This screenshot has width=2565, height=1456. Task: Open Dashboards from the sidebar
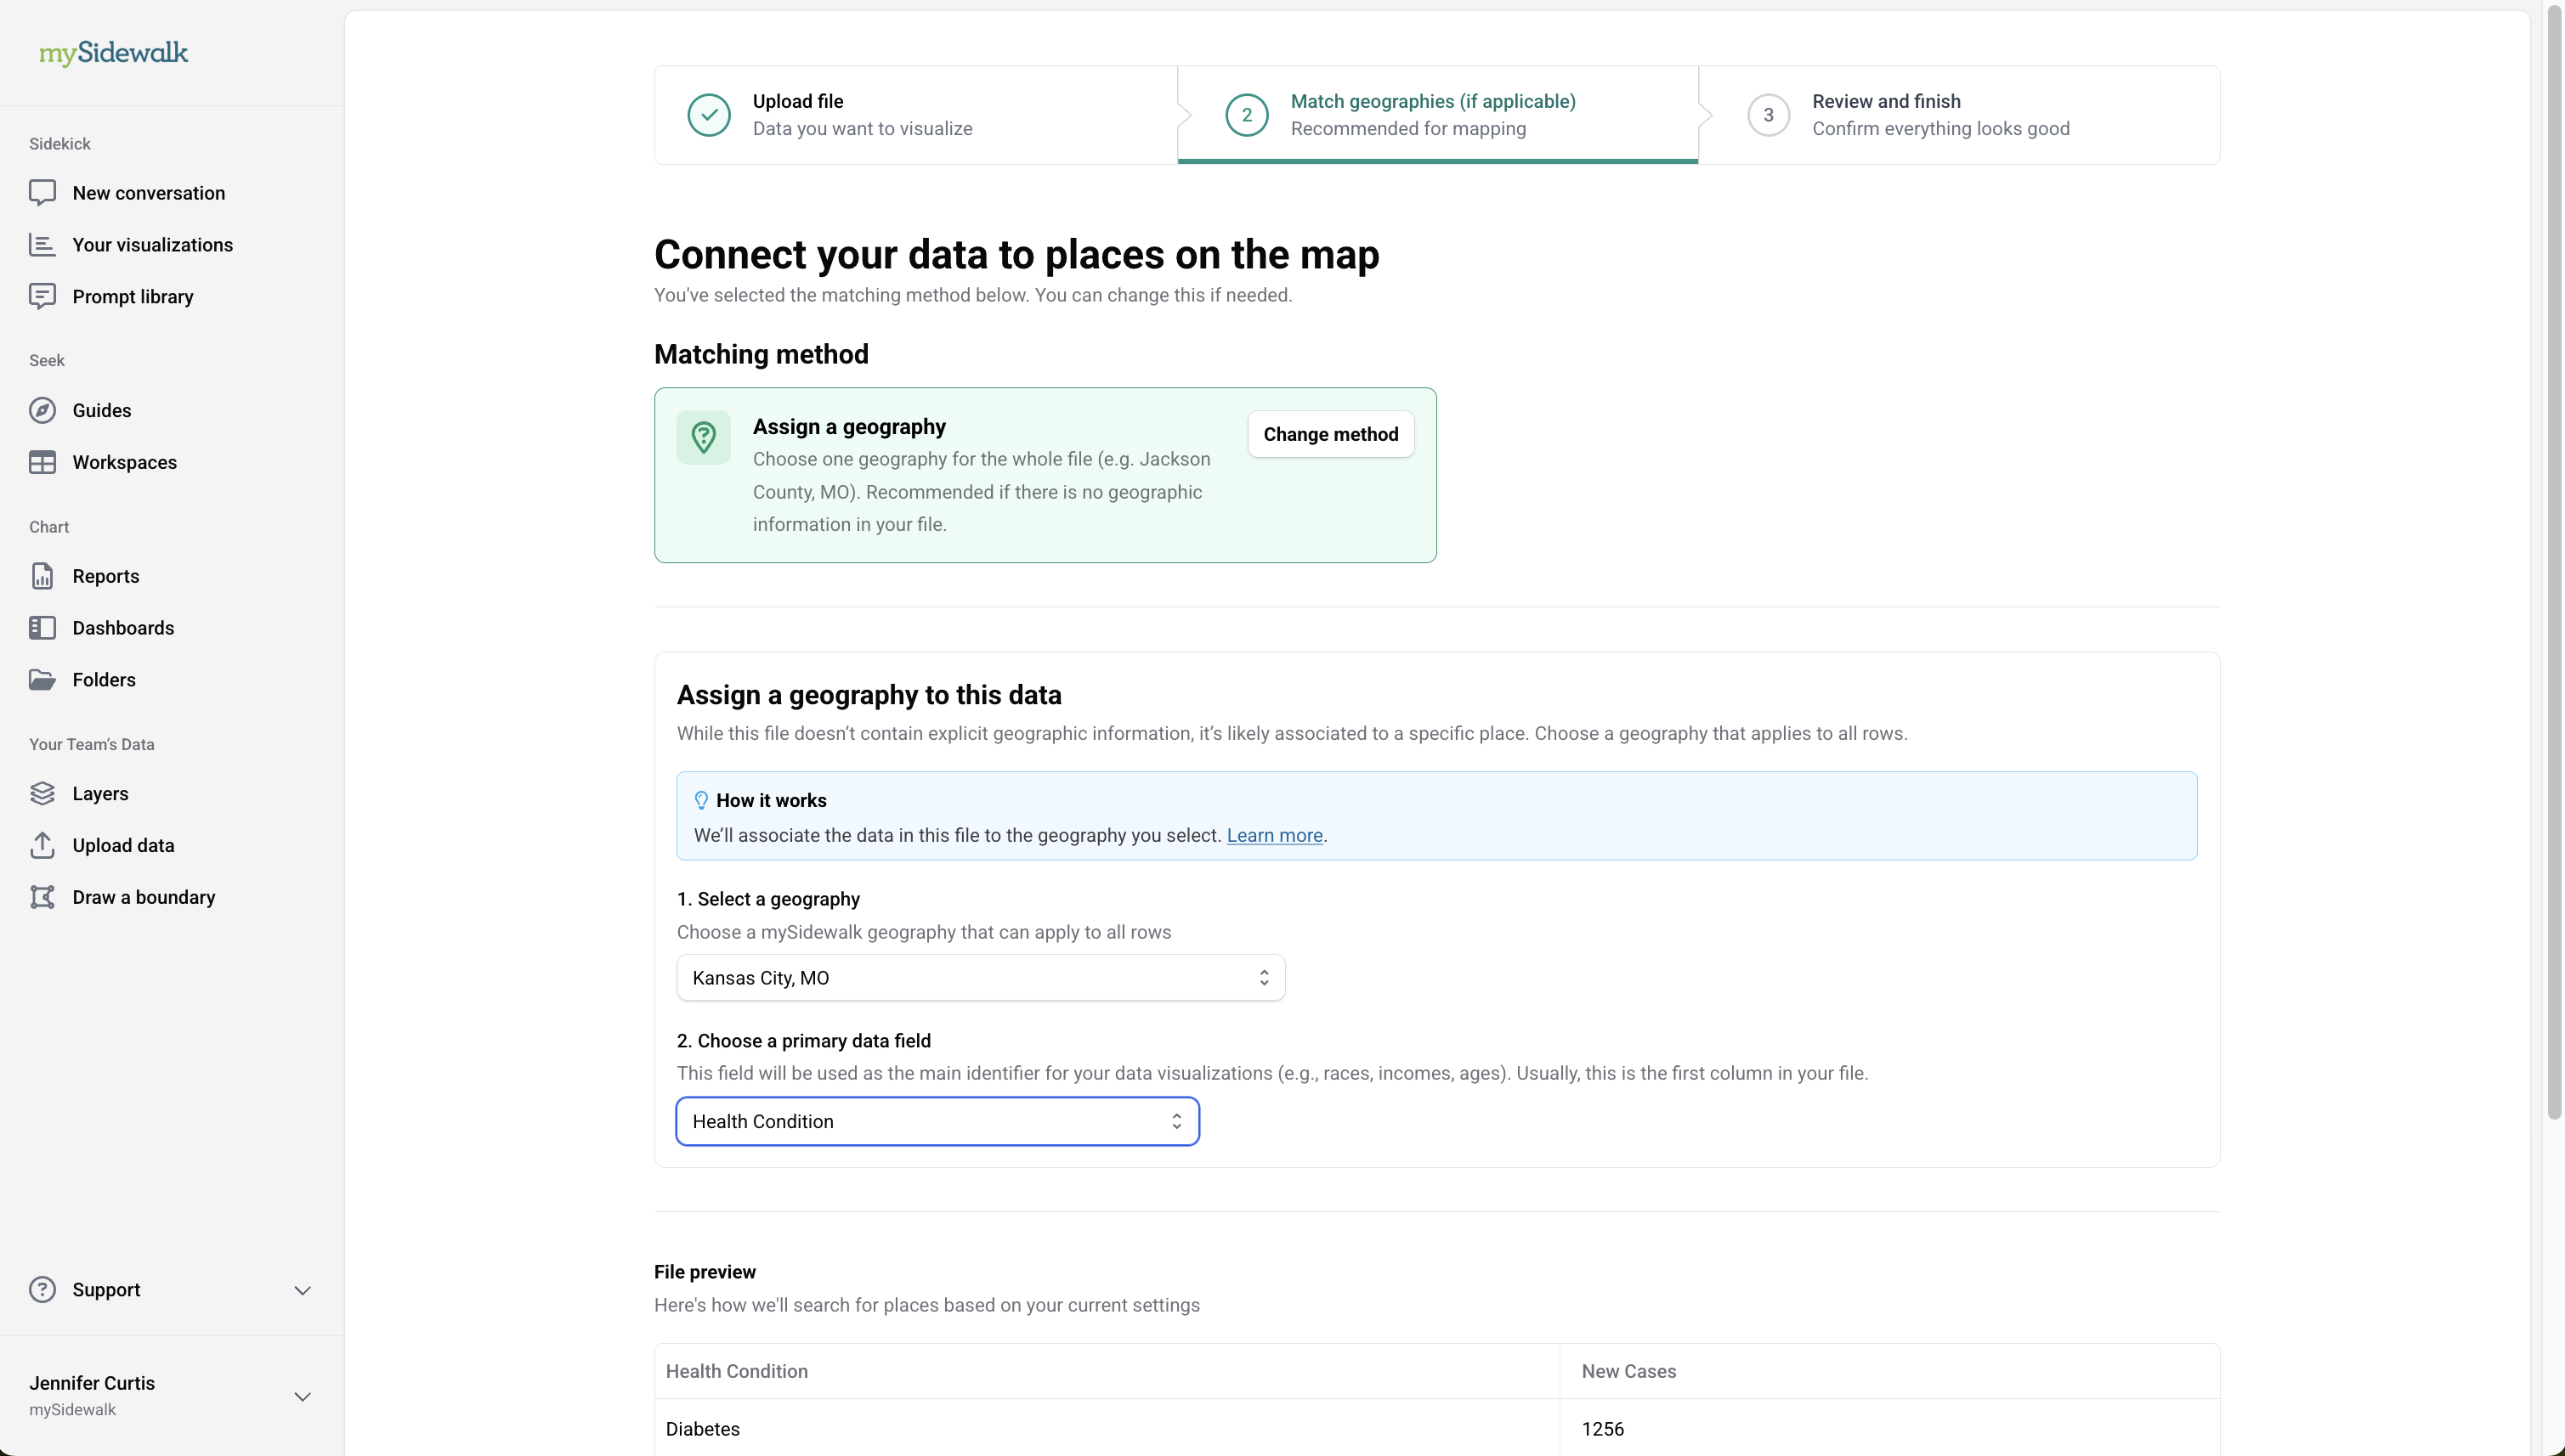[123, 628]
